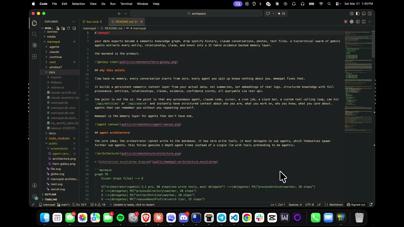The height and width of the screenshot is (227, 404).
Task: Click the Claude Code icon in editor toolbar
Action: [346, 22]
